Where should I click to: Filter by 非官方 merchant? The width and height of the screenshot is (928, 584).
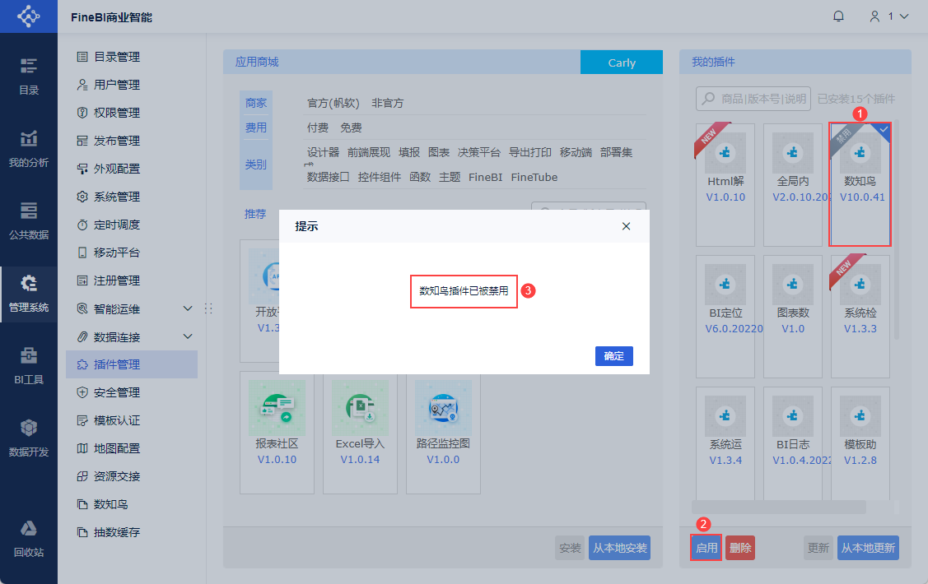click(388, 103)
